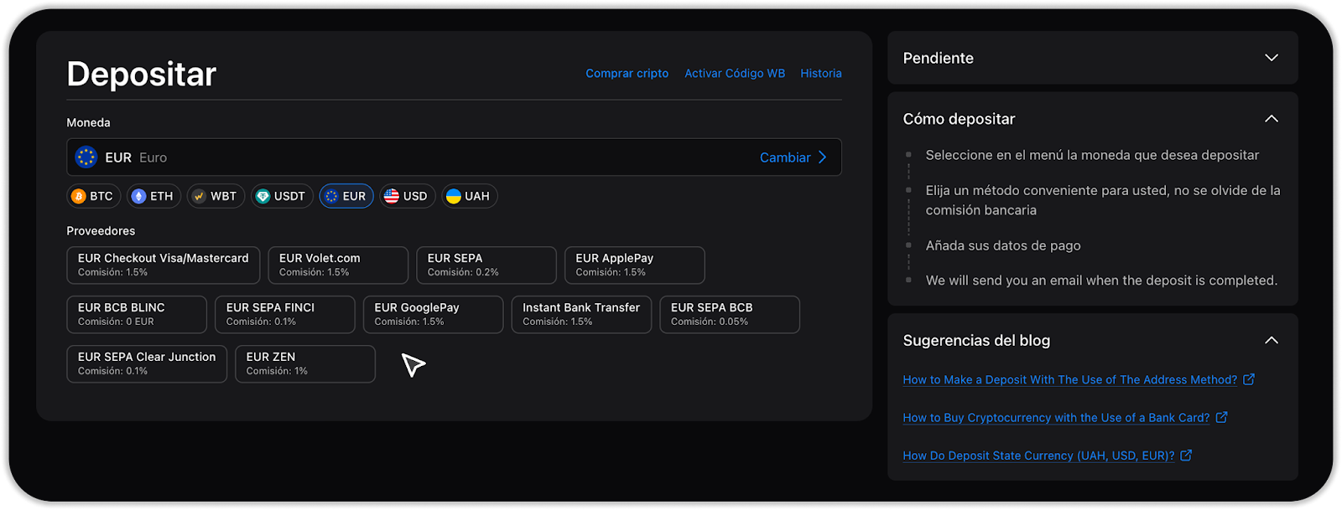Select the UAH currency chip
The image size is (1342, 510).
[x=469, y=196]
